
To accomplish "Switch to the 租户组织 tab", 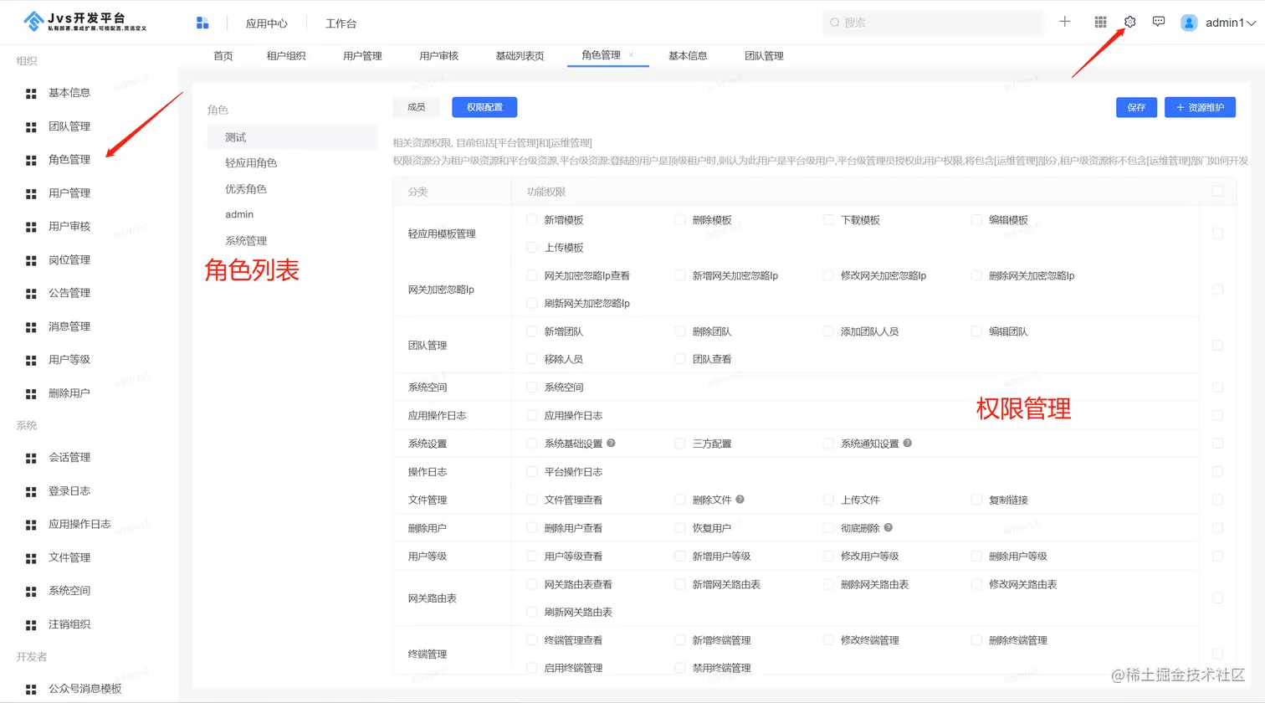I will click(x=286, y=56).
